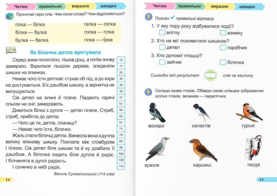This screenshot has width=277, height=196.
Task: Click the blue 'швидко' tab on page 14
Action: tap(110, 6)
